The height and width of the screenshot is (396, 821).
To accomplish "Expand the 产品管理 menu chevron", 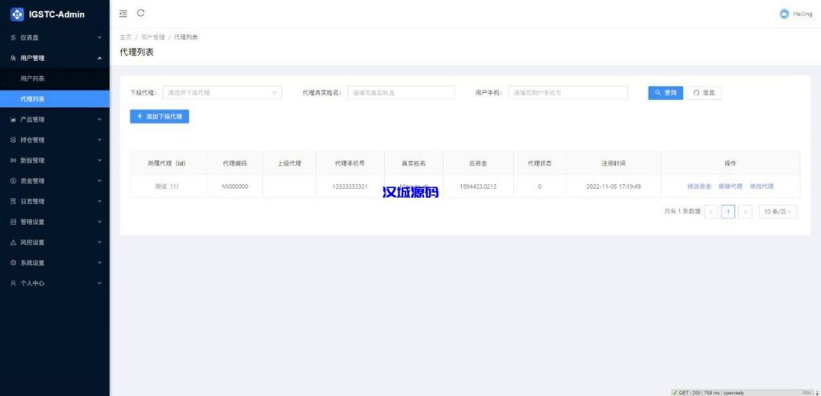I will pos(99,120).
